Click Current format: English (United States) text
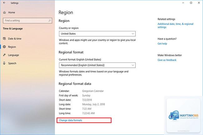The image size is (203, 135). click(x=80, y=60)
